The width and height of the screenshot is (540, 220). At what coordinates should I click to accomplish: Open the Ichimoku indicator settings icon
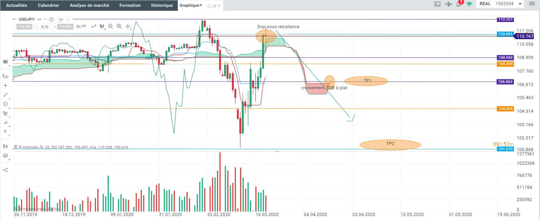coord(16,147)
